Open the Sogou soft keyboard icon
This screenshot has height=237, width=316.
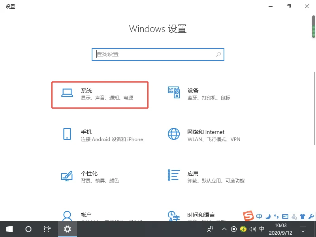pos(285,216)
